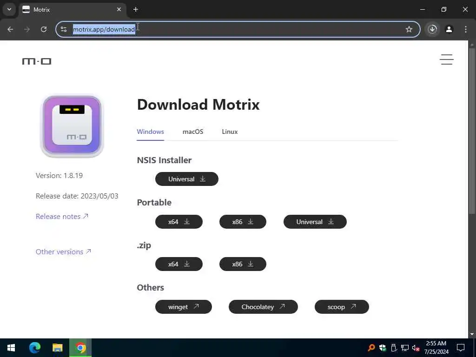Launch Microsoft Edge from taskbar
Screen dimensions: 476x357
(x=34, y=348)
